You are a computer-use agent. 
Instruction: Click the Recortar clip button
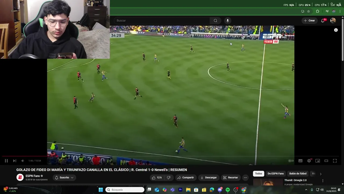(231, 178)
